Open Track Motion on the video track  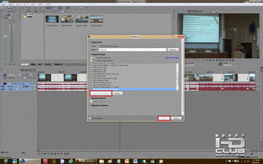pyautogui.click(x=20, y=75)
